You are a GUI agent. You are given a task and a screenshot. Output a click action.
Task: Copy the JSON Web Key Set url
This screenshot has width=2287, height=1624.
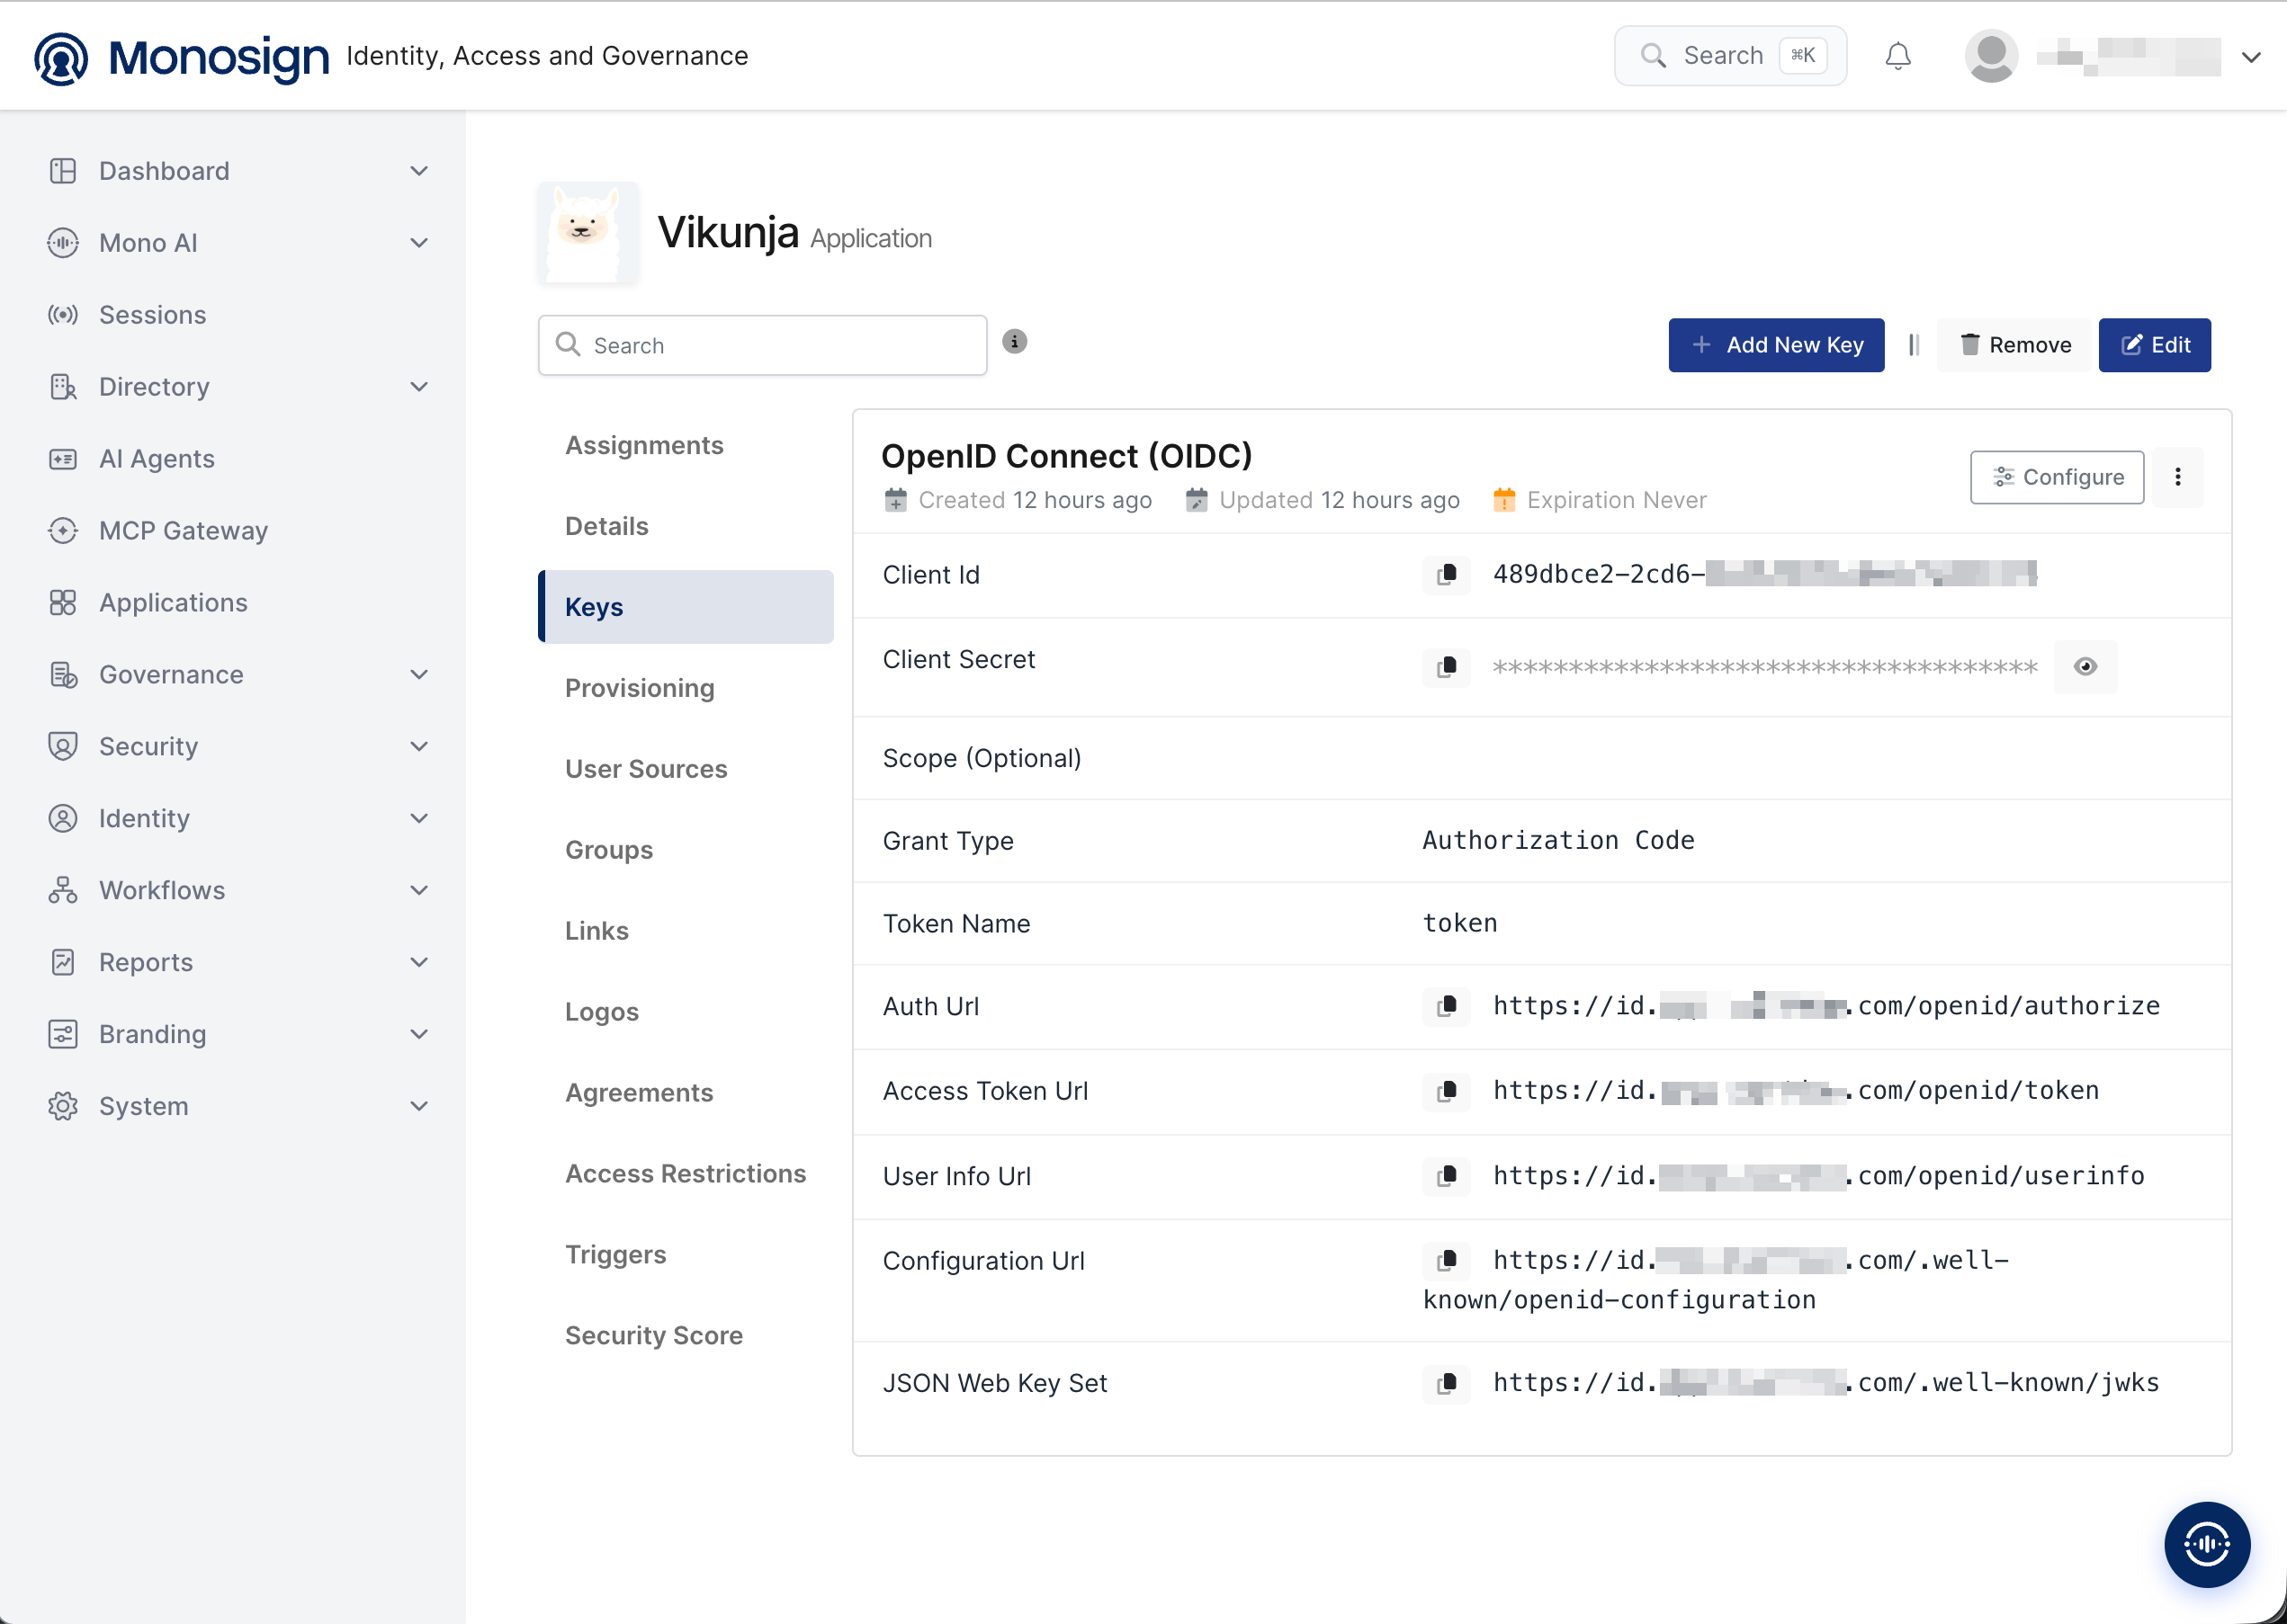click(1447, 1383)
